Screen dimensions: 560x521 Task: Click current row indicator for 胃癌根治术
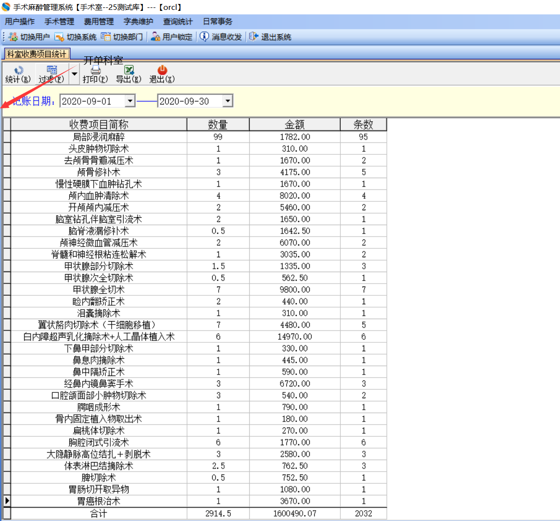pos(7,501)
